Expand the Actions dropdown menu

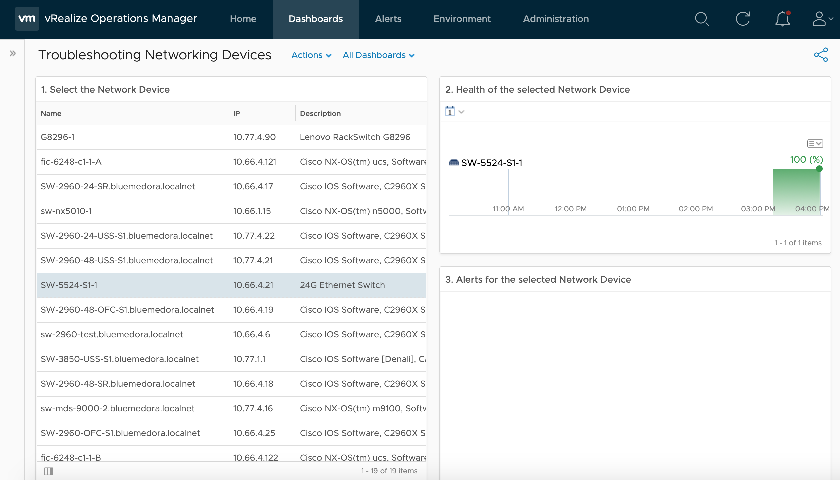[x=311, y=55]
